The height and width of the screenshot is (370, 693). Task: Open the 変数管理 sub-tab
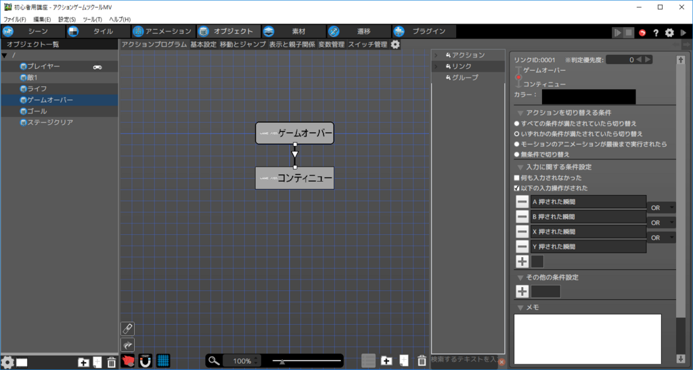[x=332, y=45]
